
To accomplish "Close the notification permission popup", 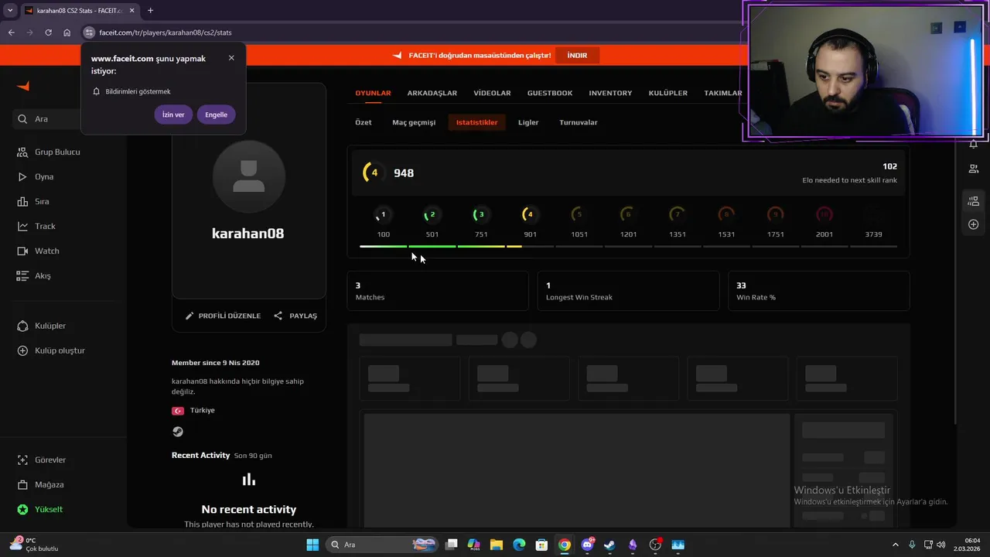I will pos(231,58).
